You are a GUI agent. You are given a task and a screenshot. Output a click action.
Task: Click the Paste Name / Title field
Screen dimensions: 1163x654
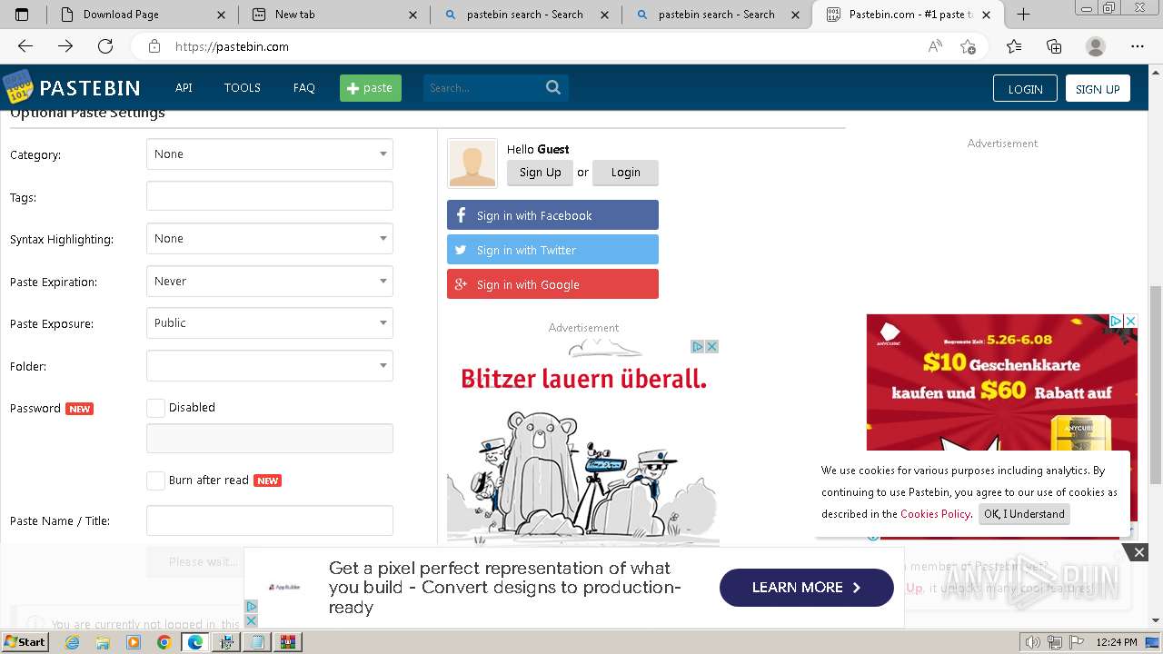pos(270,520)
